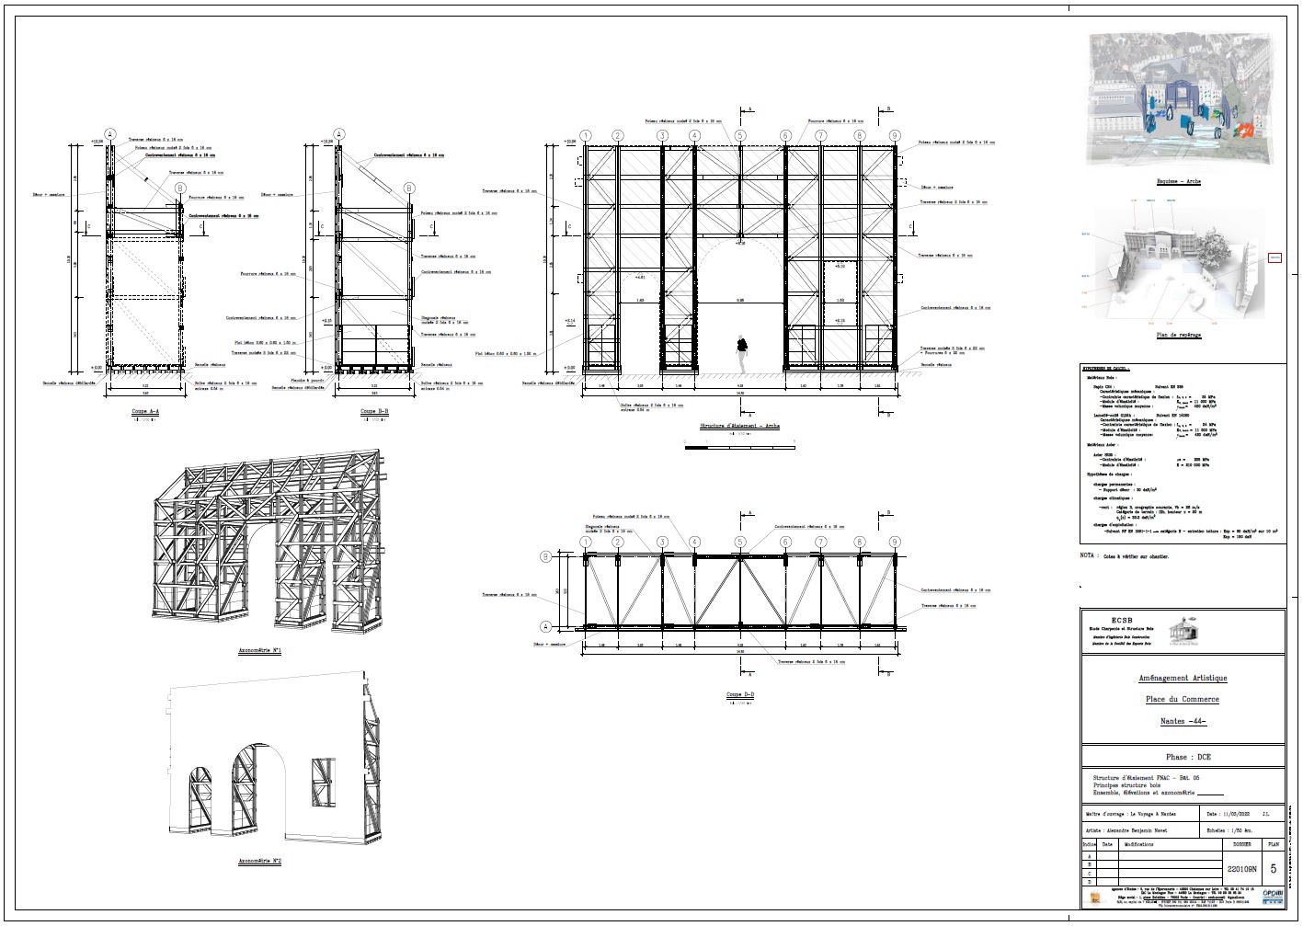Click the 'Aménagement Artistique' project heading
The height and width of the screenshot is (926, 1303).
click(x=1182, y=678)
